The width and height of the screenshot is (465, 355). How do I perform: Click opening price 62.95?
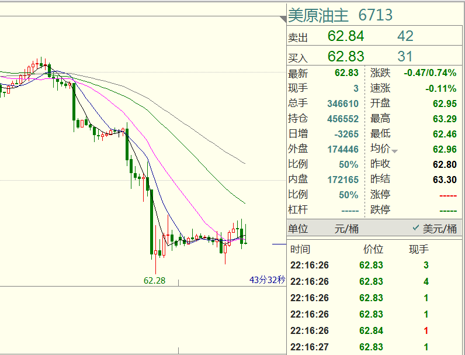(445, 104)
